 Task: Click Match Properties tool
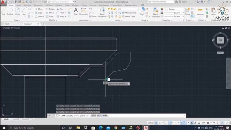point(156,13)
